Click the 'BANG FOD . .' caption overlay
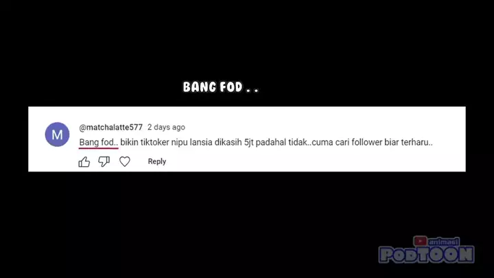 click(220, 87)
